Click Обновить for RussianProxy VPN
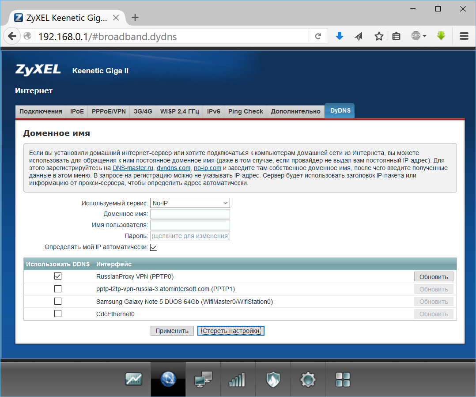Viewport: 476px width, 397px height. tap(434, 277)
